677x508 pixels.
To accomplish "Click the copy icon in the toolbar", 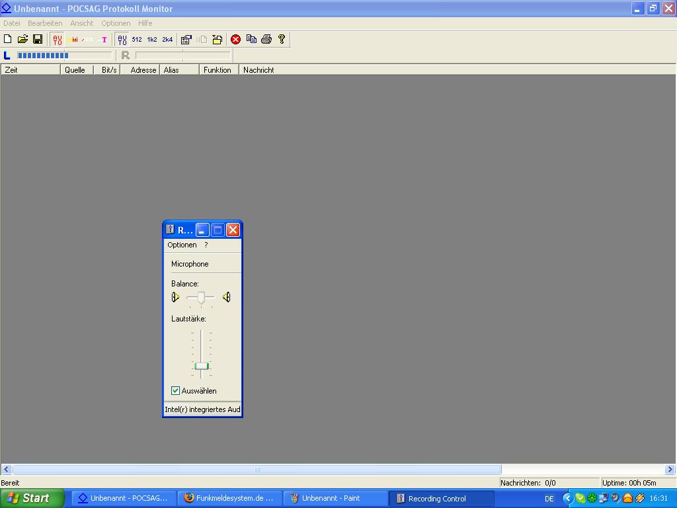I will [x=251, y=40].
